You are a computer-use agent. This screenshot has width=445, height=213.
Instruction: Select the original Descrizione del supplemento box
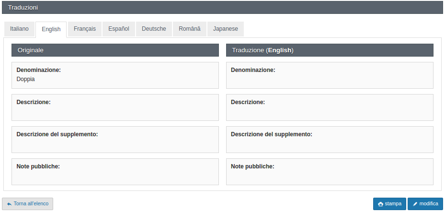pos(115,140)
